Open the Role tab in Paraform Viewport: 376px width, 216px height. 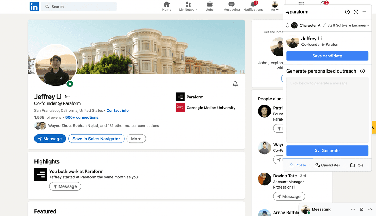point(357,165)
